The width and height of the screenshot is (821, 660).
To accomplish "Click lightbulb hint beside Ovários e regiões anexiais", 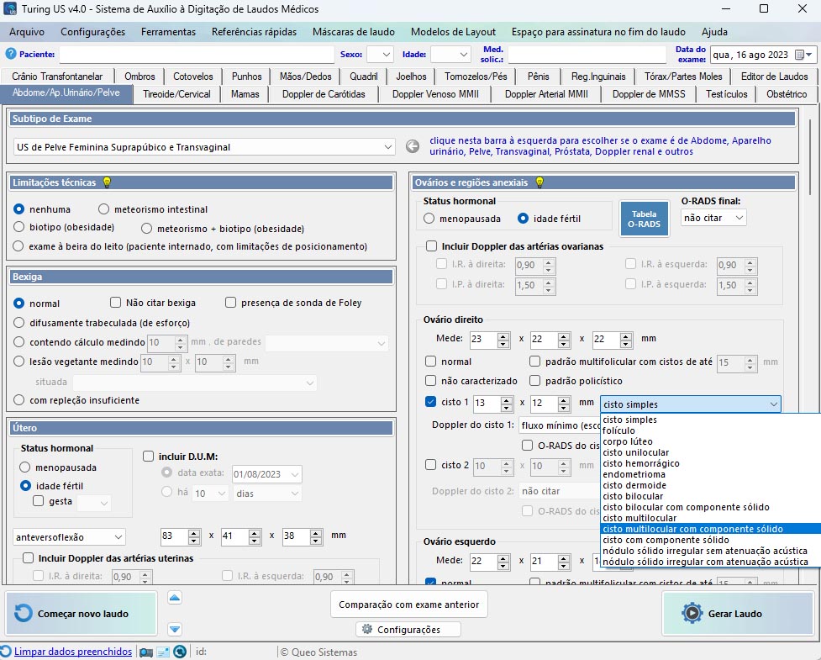I will tap(540, 182).
